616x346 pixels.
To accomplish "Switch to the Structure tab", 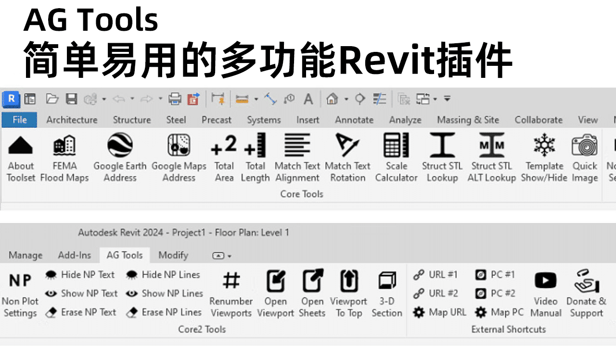I will pos(132,120).
